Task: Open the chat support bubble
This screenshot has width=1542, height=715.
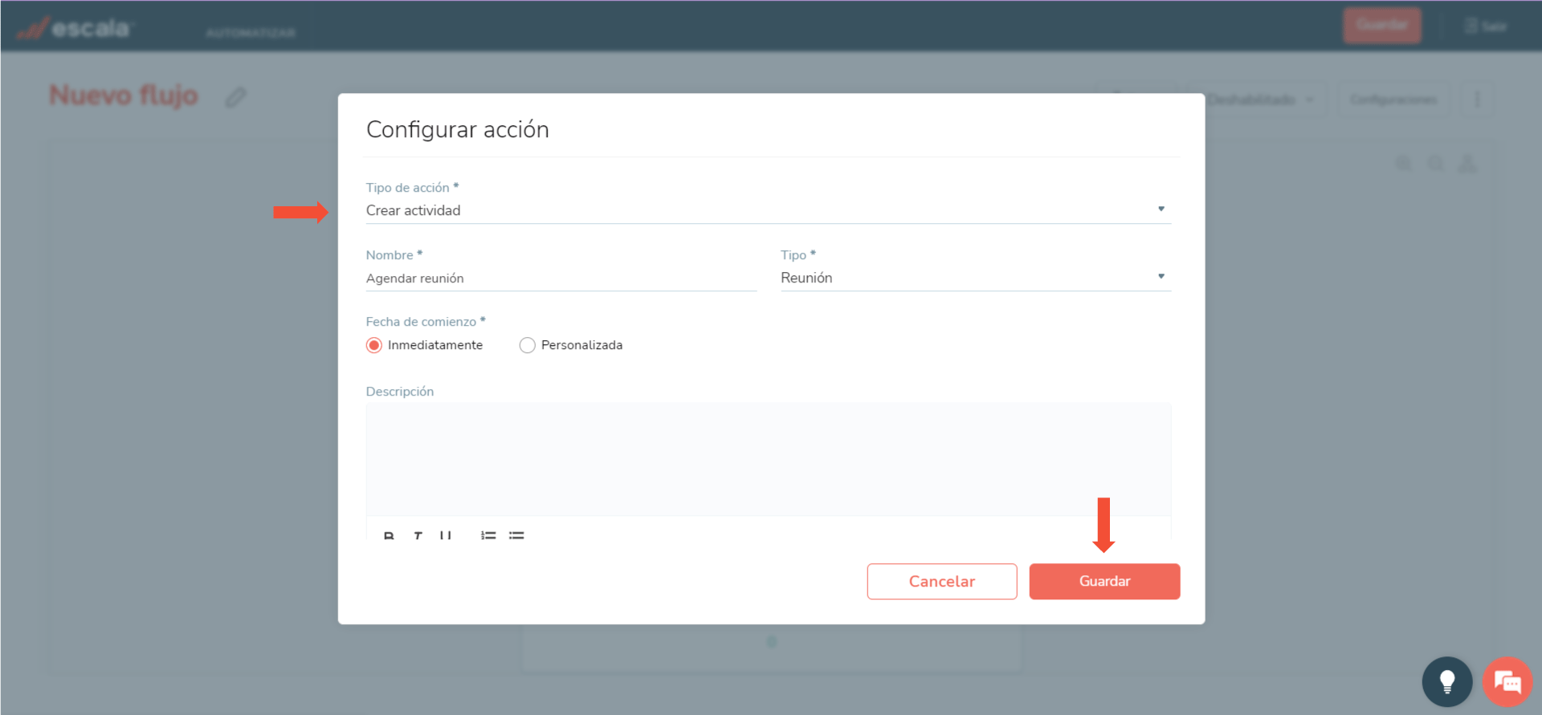Action: 1507,681
